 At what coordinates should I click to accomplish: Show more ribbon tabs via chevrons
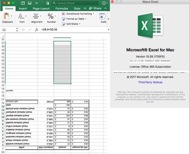pos(85,9)
